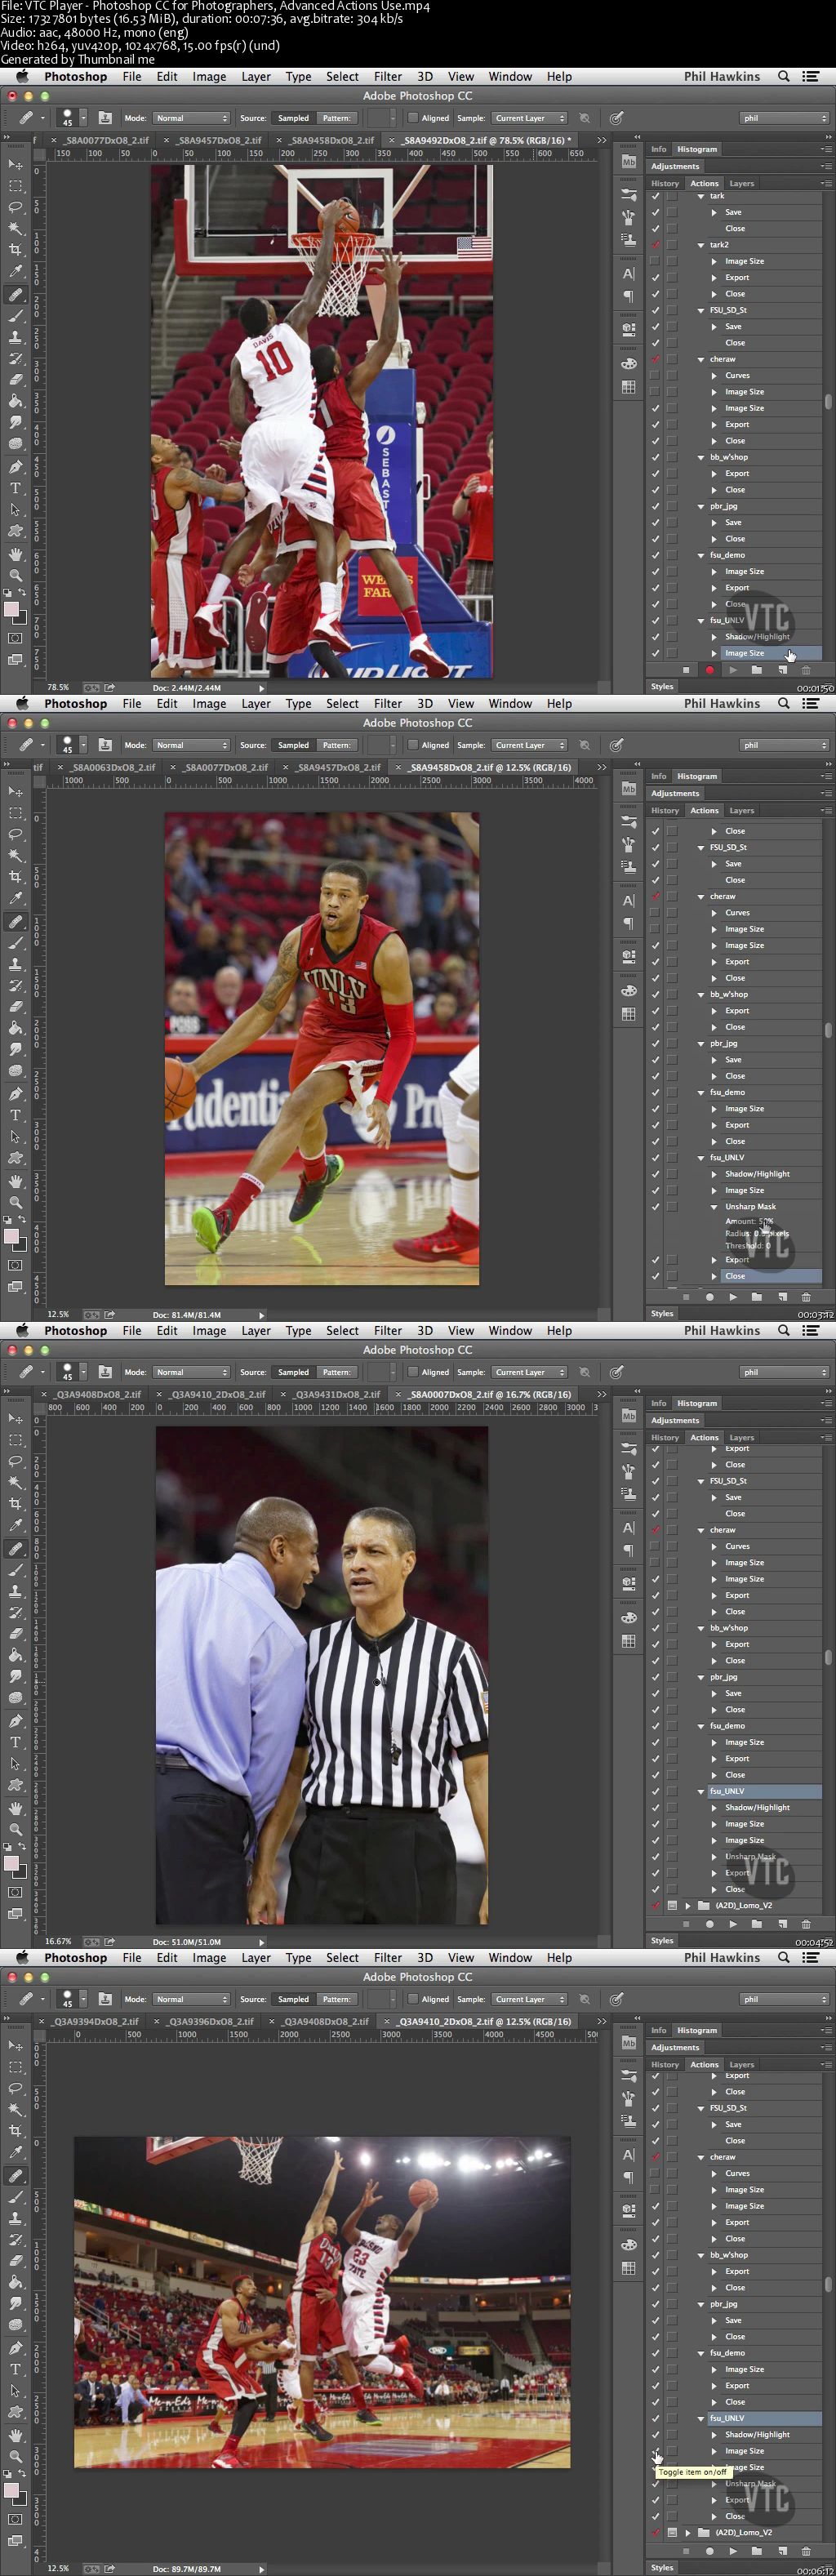
Task: Click Phil Hawkins in the wide arena frame menu bar
Action: (722, 1957)
